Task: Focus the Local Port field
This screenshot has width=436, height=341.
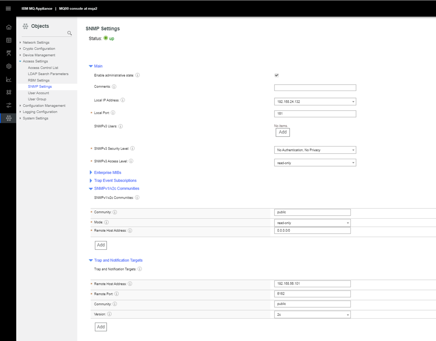Action: click(315, 114)
